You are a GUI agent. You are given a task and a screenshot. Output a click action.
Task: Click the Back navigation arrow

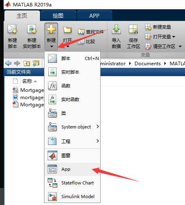point(8,63)
